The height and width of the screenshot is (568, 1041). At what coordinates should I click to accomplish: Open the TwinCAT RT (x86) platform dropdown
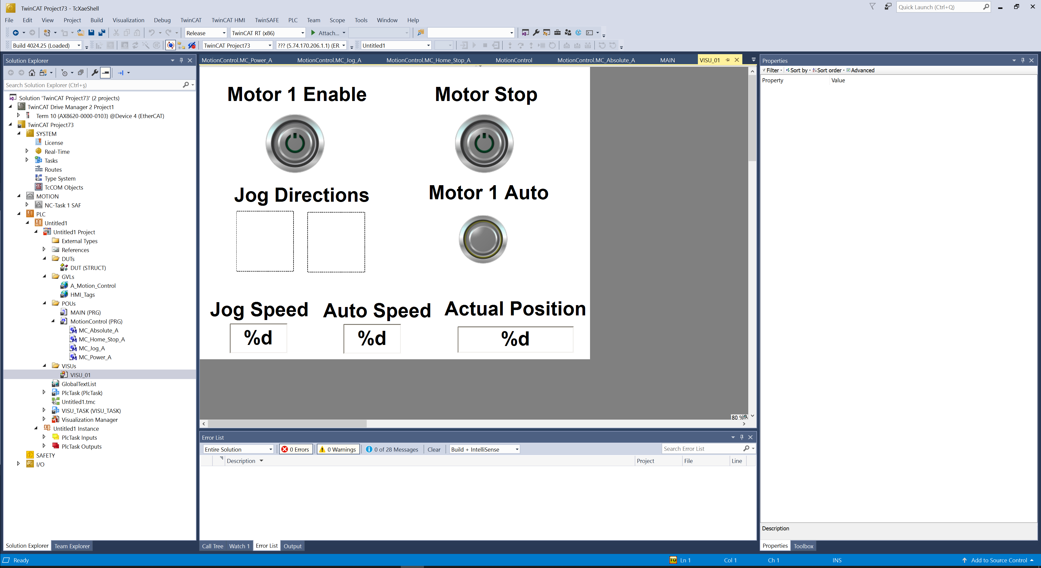coord(268,33)
